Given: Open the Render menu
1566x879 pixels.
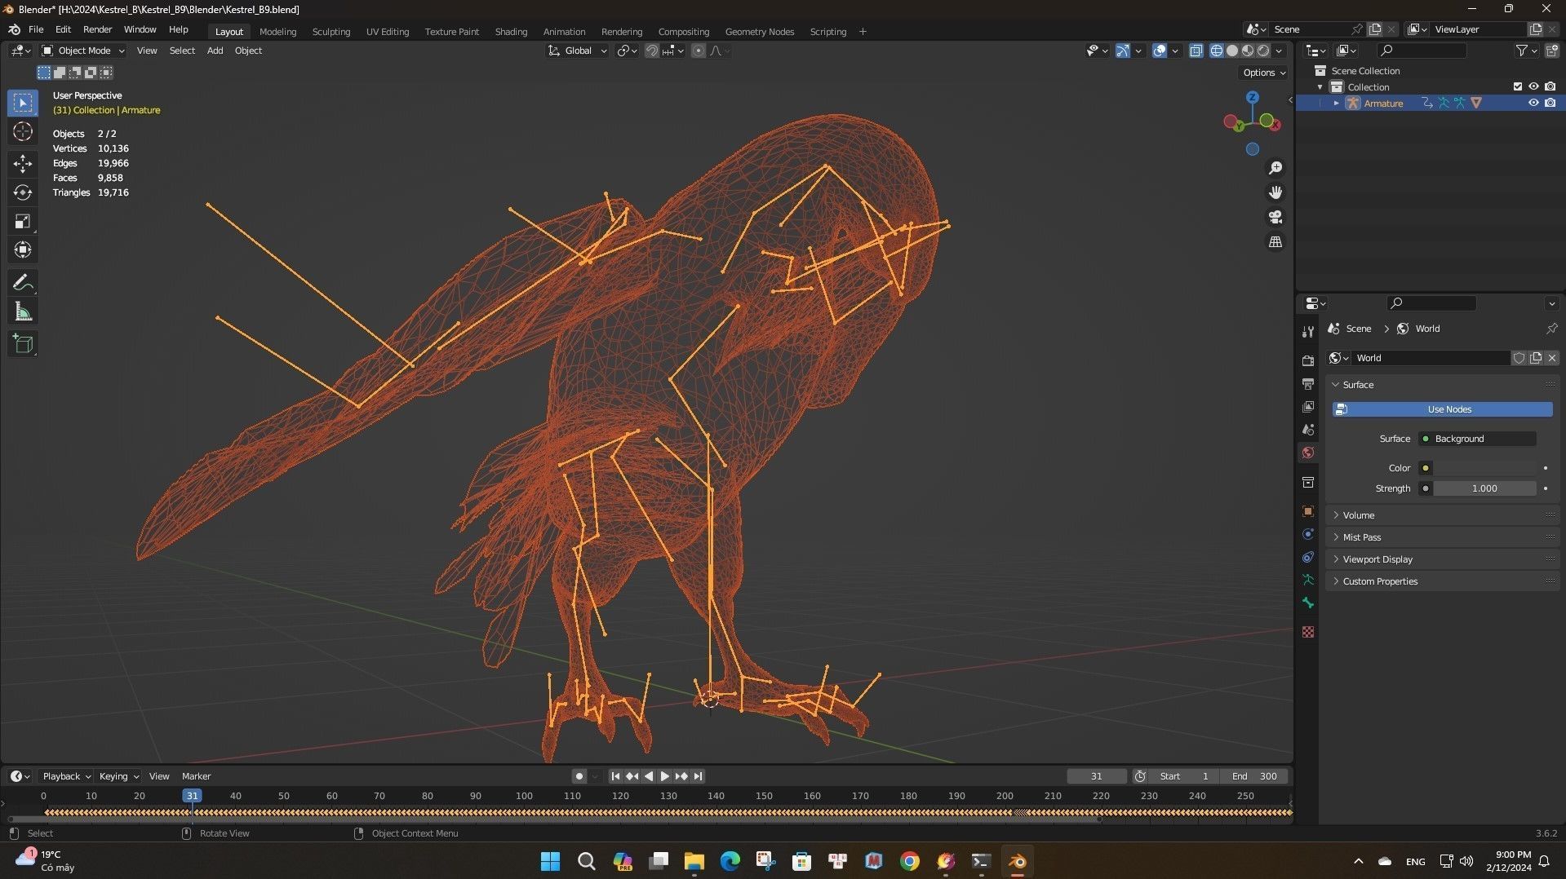Looking at the screenshot, I should (97, 29).
